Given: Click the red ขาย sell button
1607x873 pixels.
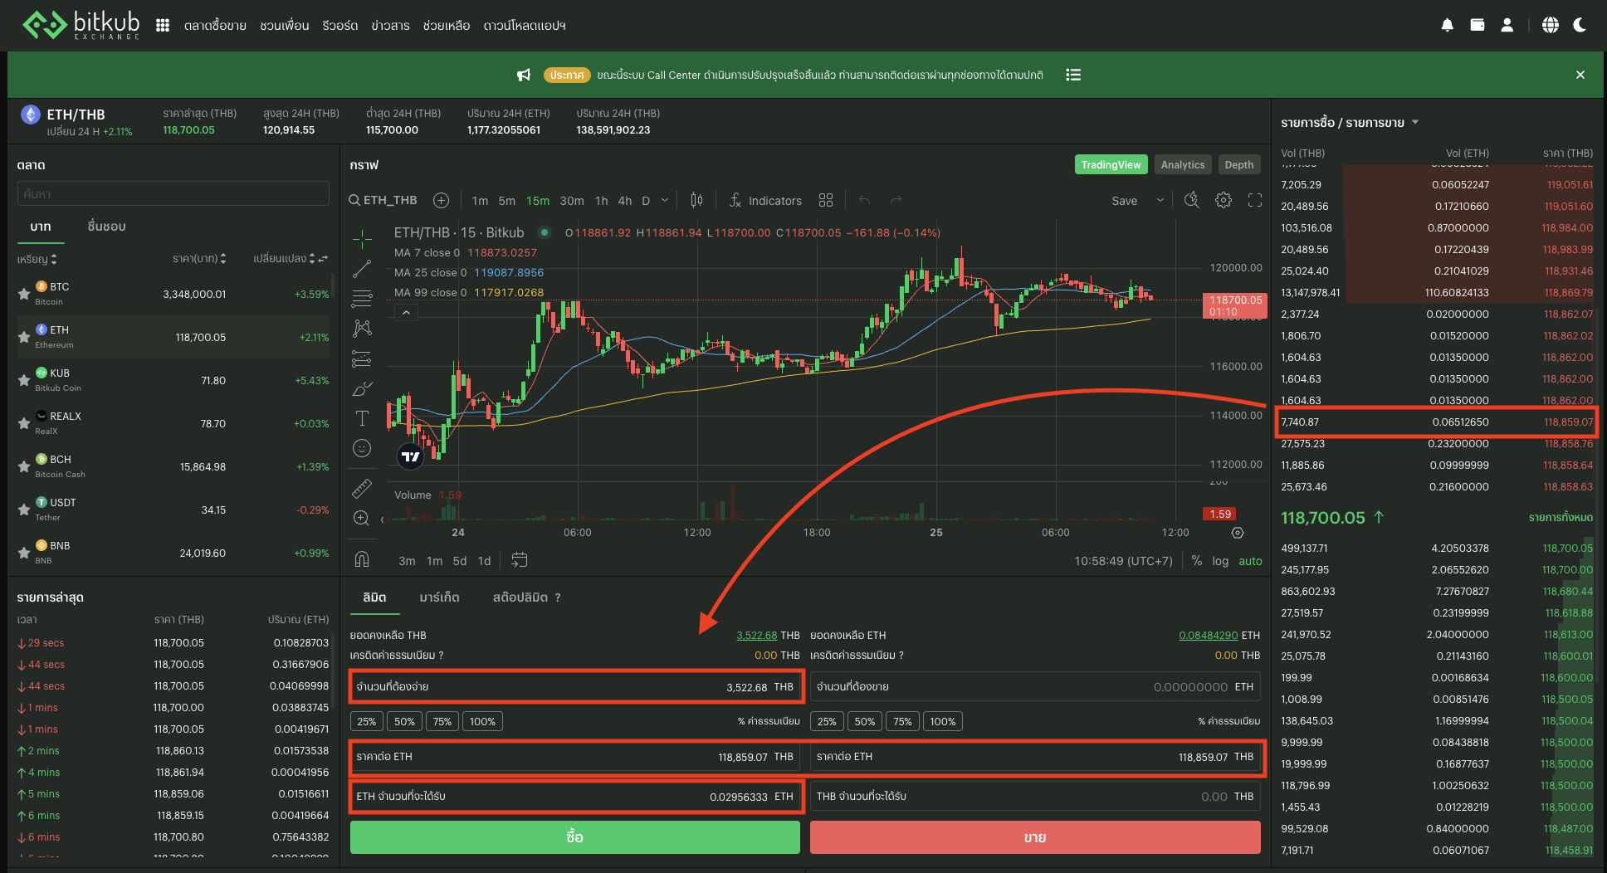Looking at the screenshot, I should click(1035, 837).
